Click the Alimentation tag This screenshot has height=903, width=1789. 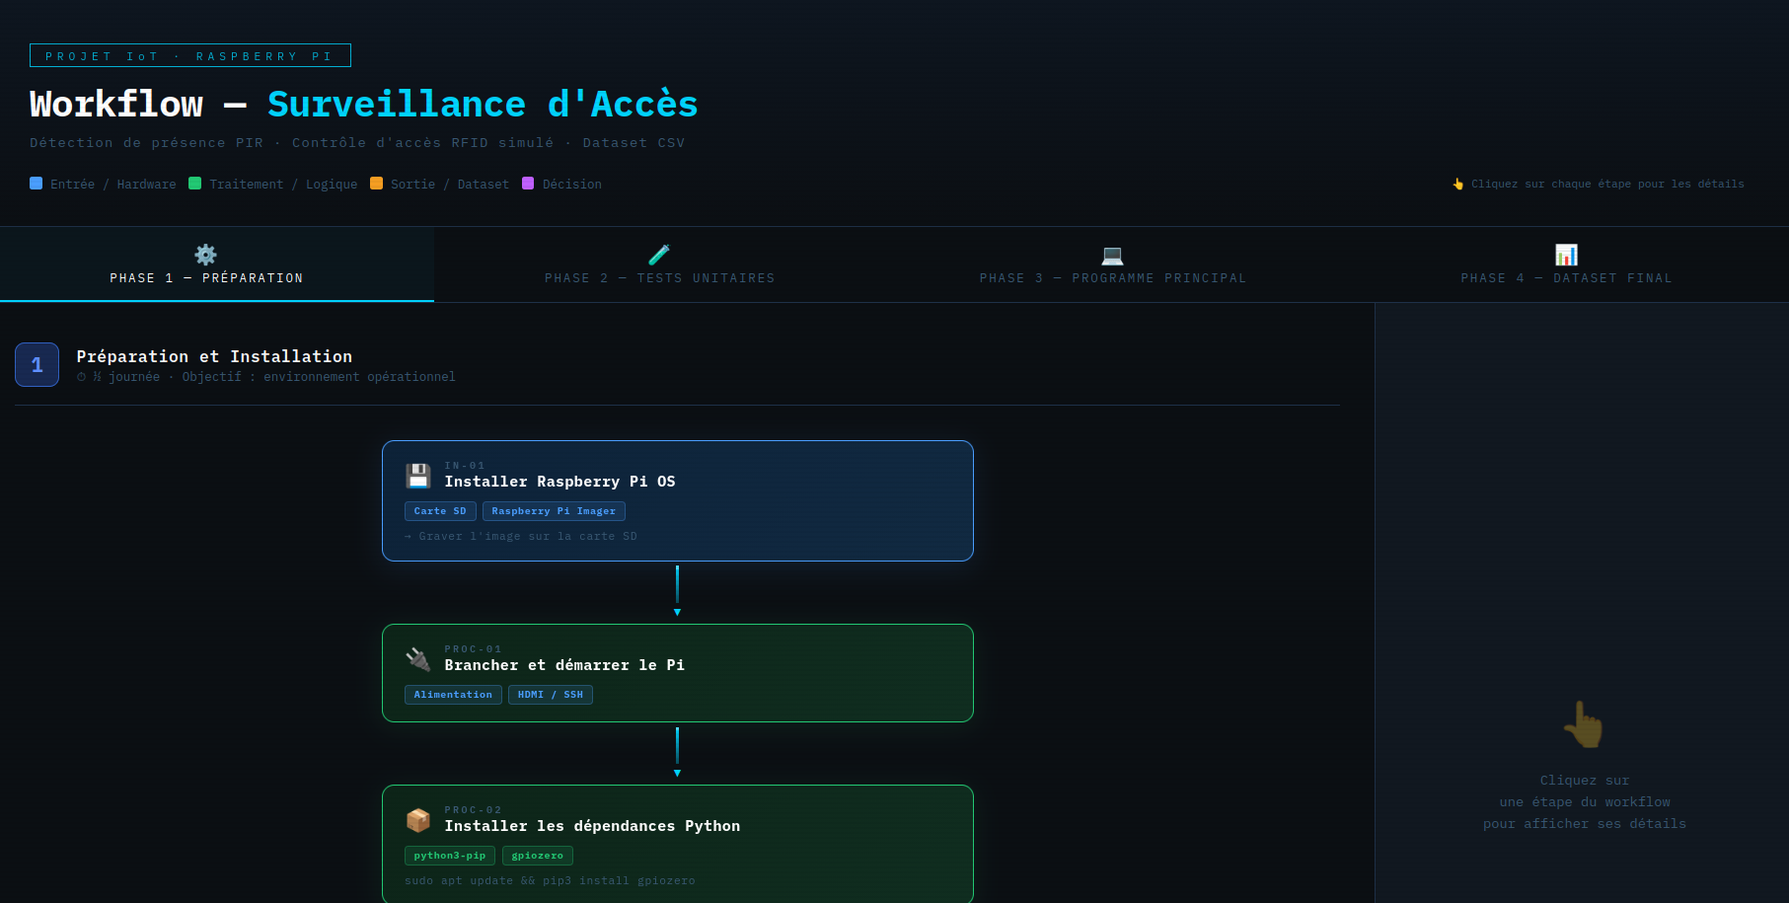coord(453,695)
